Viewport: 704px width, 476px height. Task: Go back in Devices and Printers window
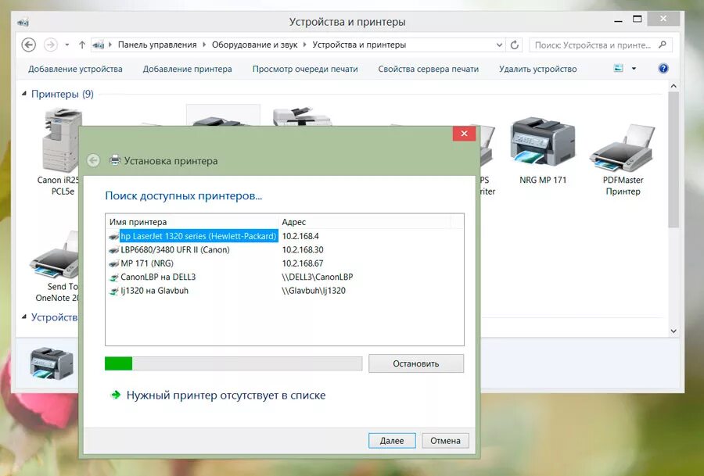tap(29, 45)
